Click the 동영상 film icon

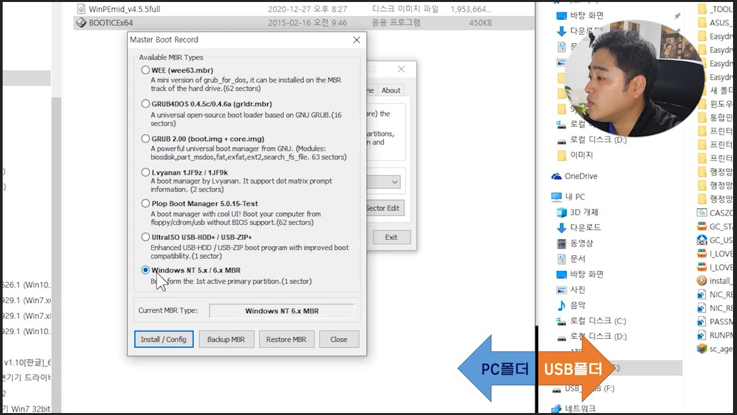coord(561,243)
